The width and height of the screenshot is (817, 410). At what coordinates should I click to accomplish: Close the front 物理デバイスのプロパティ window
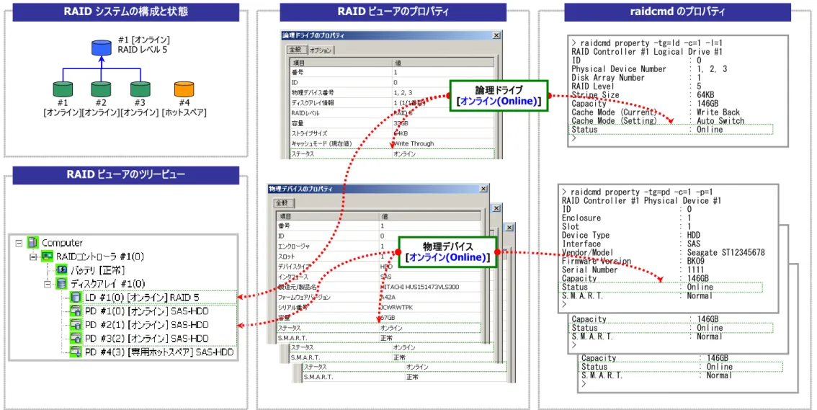[x=483, y=189]
